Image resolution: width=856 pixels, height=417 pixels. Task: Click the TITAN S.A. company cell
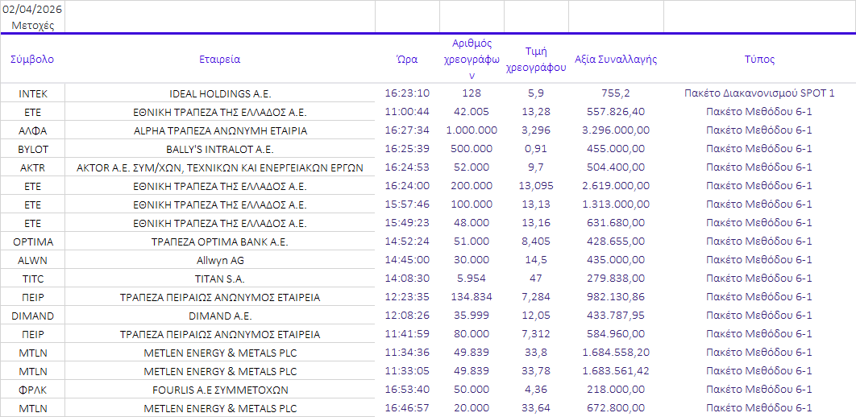(219, 279)
